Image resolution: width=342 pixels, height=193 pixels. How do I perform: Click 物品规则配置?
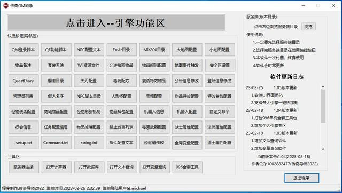click(154, 65)
